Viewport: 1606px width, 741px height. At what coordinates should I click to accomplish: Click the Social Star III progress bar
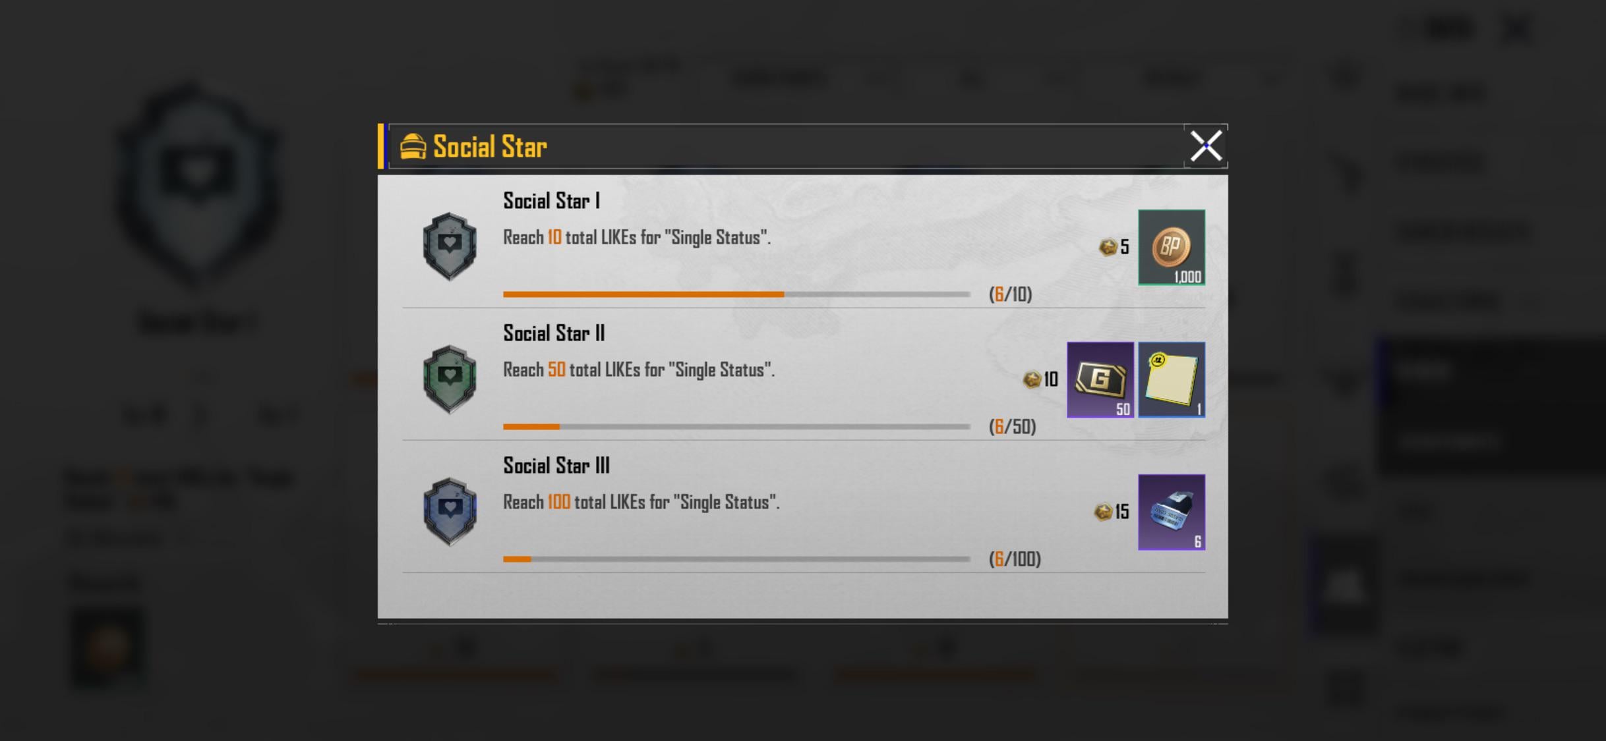[x=736, y=559]
